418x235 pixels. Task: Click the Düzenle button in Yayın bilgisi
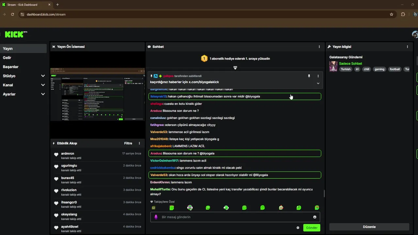[x=369, y=227]
